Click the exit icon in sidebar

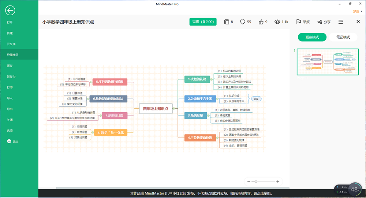9,141
